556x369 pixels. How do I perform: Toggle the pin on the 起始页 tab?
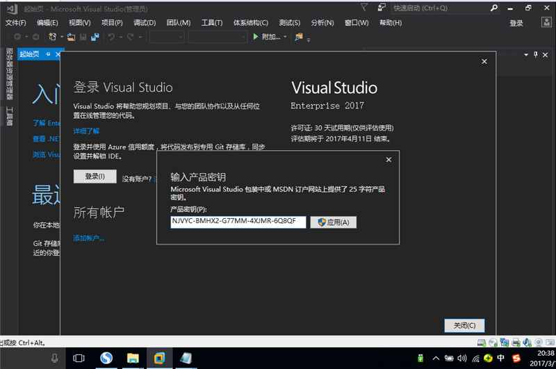48,54
